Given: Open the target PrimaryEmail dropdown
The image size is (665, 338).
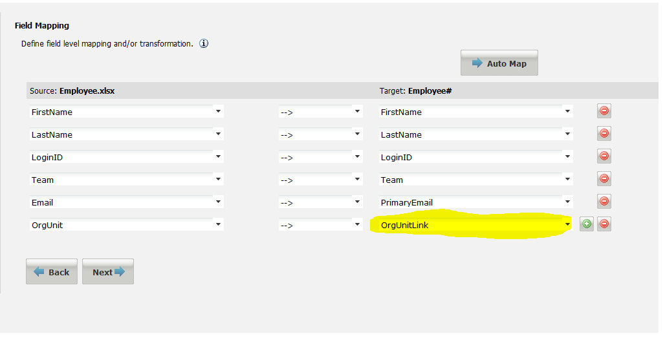Looking at the screenshot, I should (567, 202).
